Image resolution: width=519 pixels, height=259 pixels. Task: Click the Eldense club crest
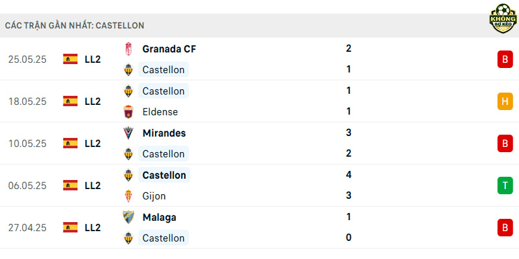[128, 111]
